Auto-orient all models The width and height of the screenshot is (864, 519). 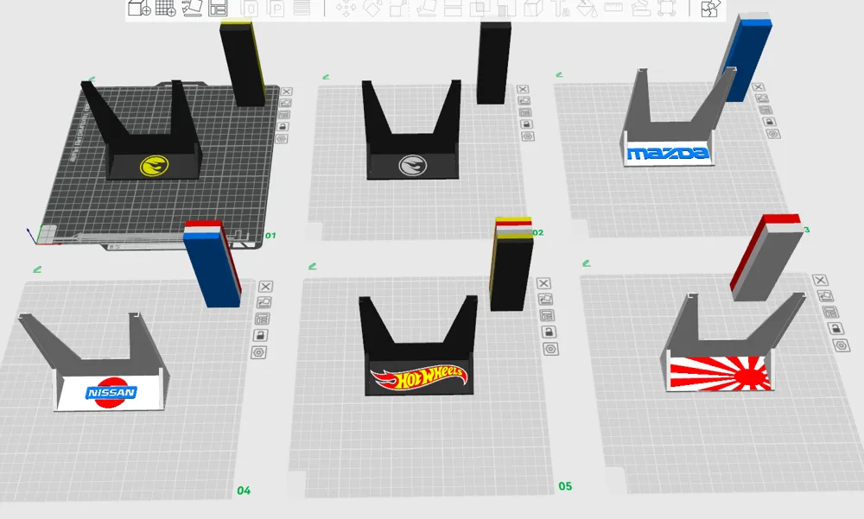tap(193, 9)
